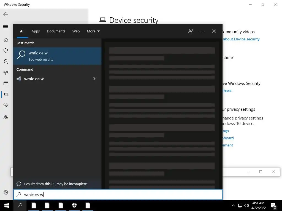The height and width of the screenshot is (211, 282).
Task: Open the Windows Start menu
Action: pyautogui.click(x=7, y=206)
